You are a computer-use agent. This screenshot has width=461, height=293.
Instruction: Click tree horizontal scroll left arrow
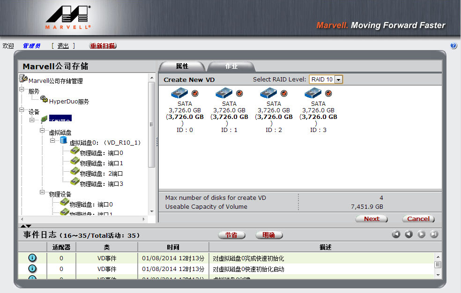tap(22, 219)
